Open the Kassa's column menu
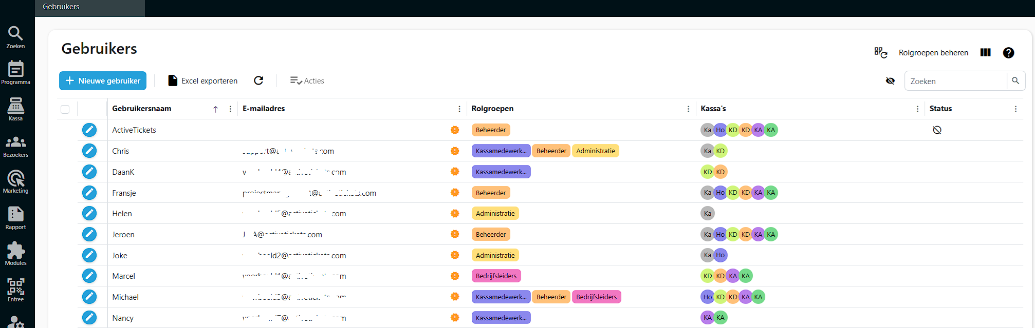 point(917,109)
